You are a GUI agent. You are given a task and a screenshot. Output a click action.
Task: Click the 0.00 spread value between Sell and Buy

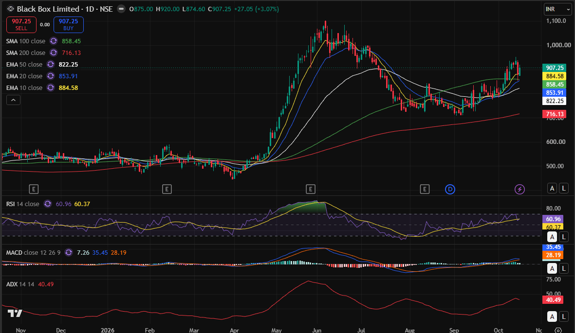[x=45, y=24]
